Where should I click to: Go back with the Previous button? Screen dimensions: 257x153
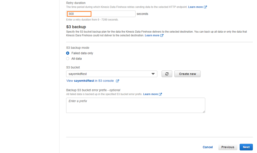[228, 147]
